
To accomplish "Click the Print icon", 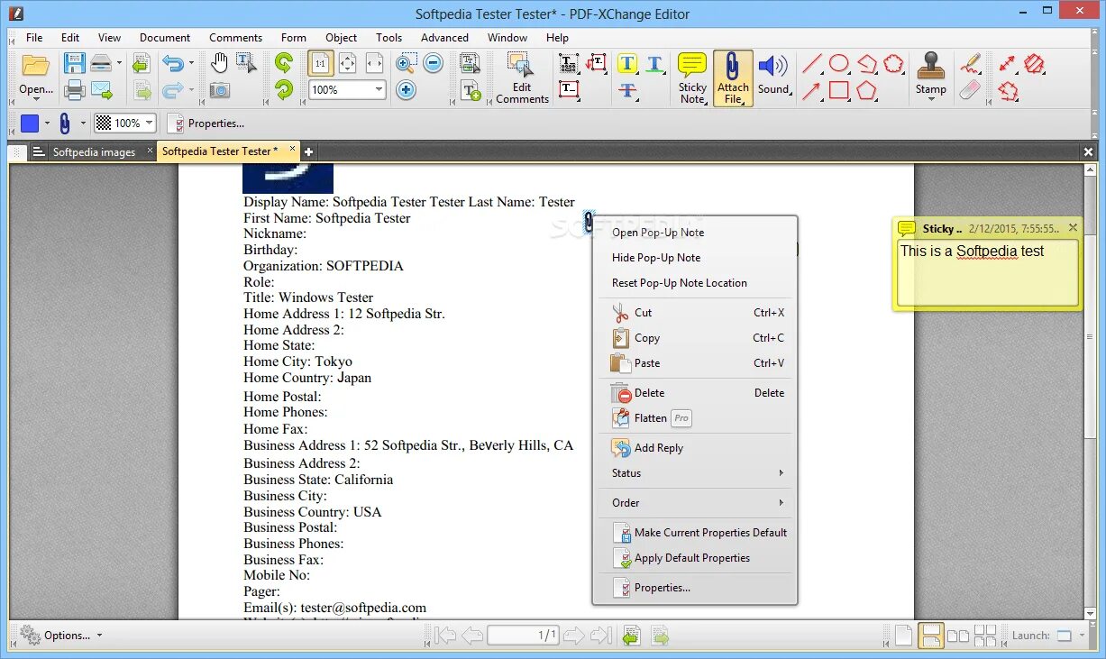I will pos(74,90).
